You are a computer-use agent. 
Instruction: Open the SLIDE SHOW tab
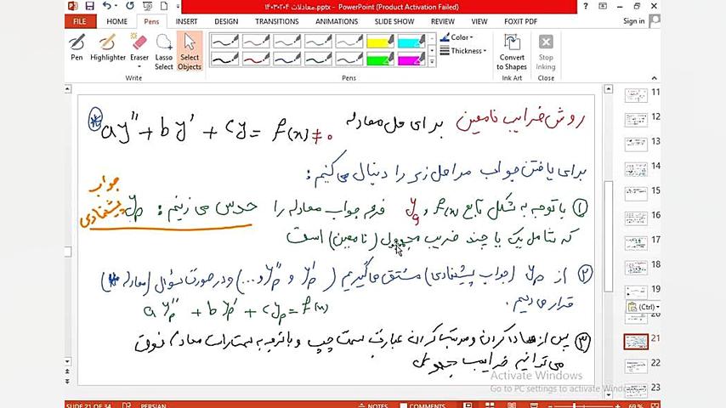[394, 21]
